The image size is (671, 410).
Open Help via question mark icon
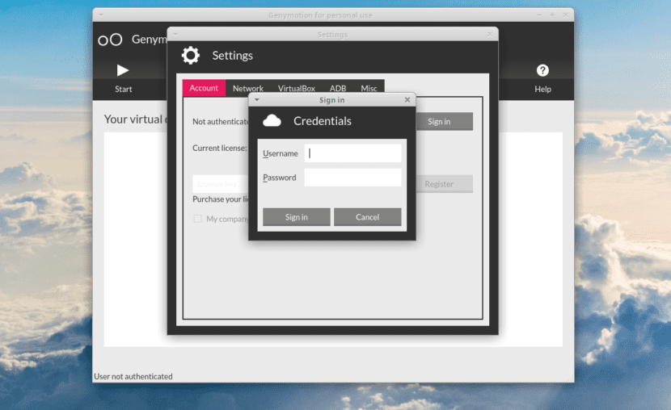(542, 71)
